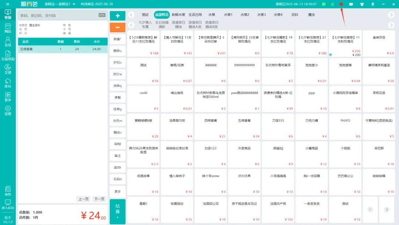Toggle the hamburger menu at top-left
Image resolution: width=399 pixels, height=225 pixels.
coord(8,4)
